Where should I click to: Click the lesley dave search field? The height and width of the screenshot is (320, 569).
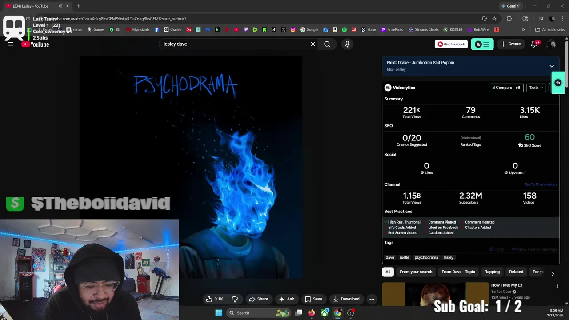click(x=235, y=44)
